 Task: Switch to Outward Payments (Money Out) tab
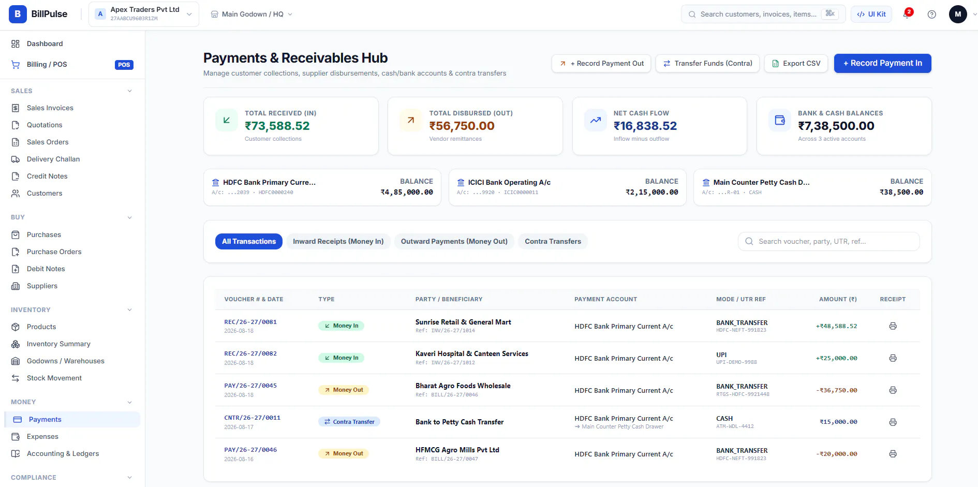454,242
